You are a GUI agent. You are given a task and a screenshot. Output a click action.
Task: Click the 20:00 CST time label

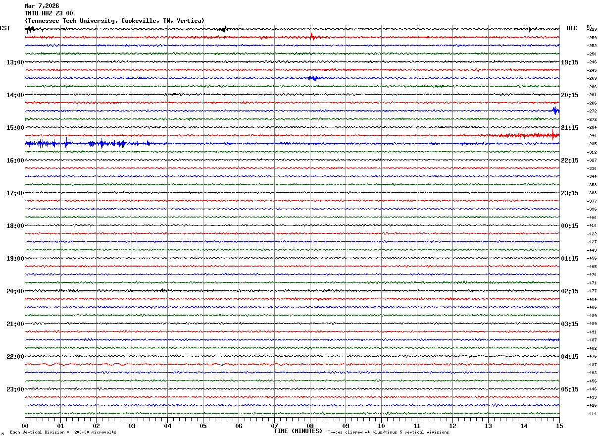click(15, 291)
